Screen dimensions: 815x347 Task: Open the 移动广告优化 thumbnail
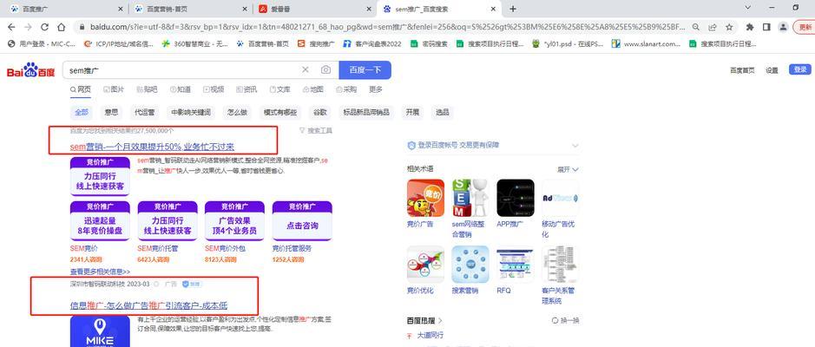(x=561, y=198)
